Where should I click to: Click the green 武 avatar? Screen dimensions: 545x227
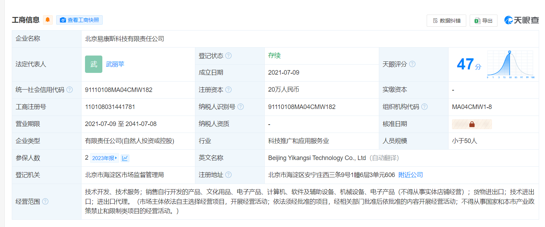pyautogui.click(x=94, y=64)
